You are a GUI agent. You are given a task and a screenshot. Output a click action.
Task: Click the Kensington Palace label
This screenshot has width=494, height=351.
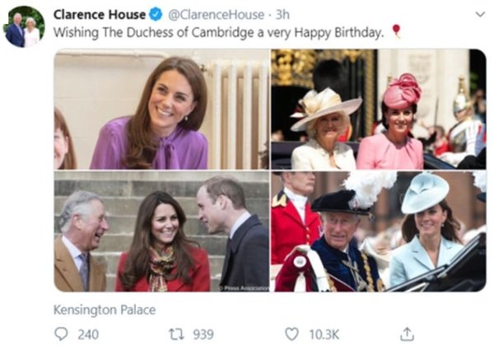coord(105,310)
